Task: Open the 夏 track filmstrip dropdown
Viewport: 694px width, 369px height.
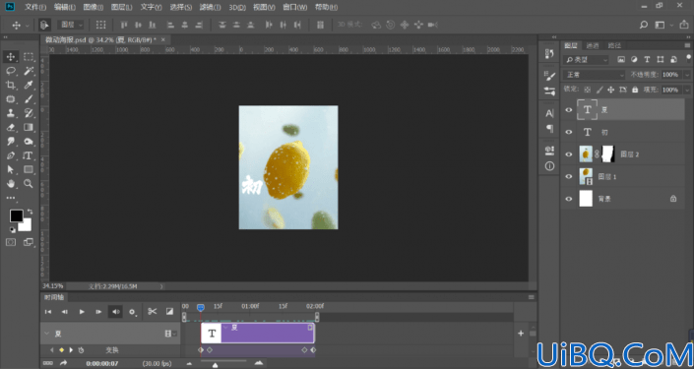Action: [x=170, y=334]
